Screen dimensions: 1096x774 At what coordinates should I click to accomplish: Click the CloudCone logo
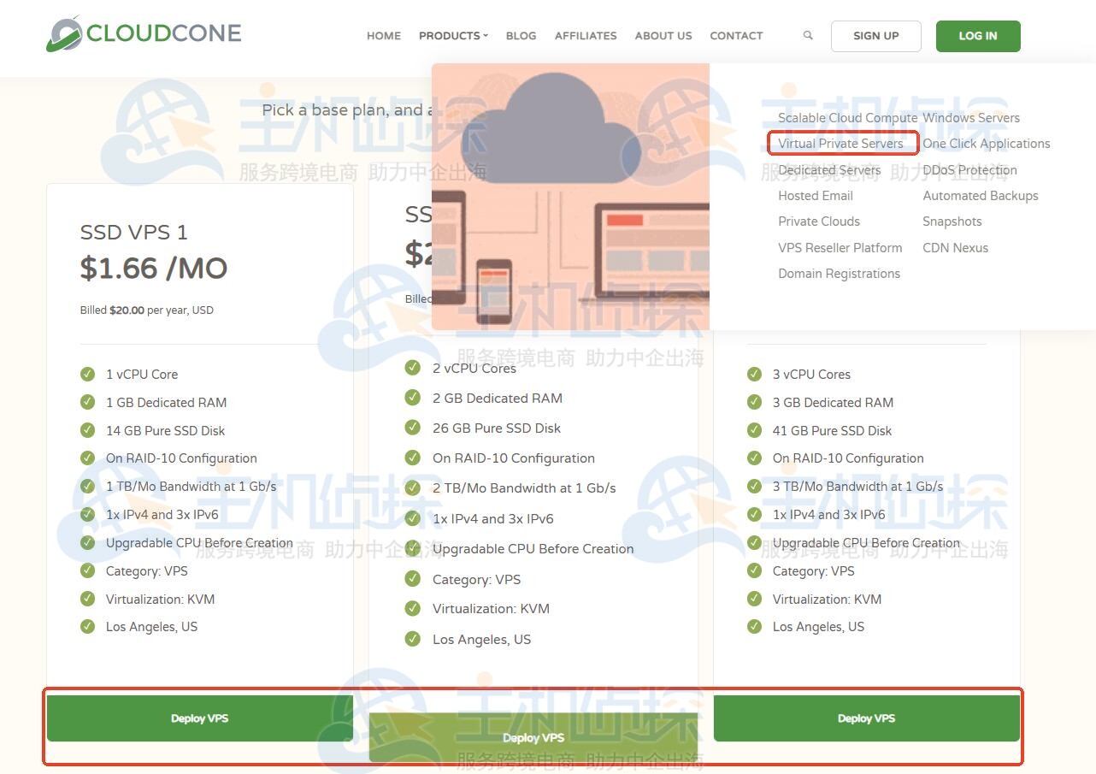point(144,34)
